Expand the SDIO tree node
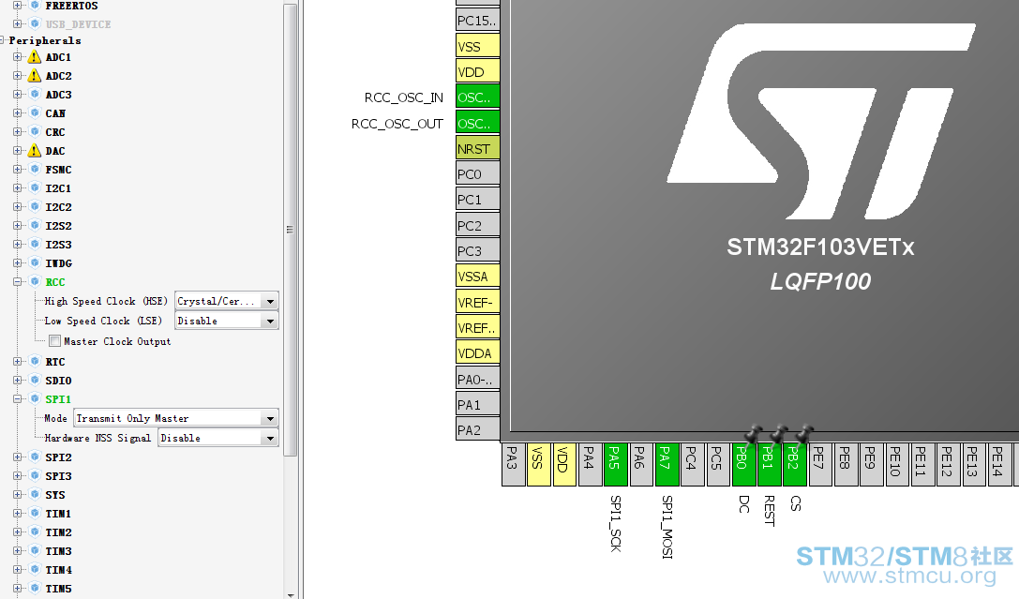 [x=18, y=381]
